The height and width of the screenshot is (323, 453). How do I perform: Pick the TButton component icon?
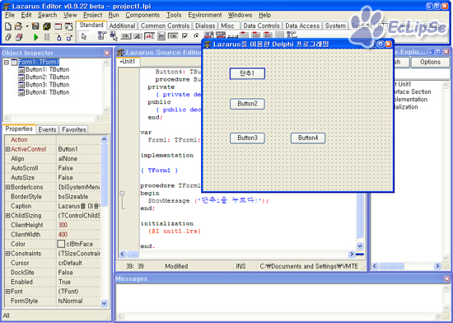pyautogui.click(x=126, y=36)
